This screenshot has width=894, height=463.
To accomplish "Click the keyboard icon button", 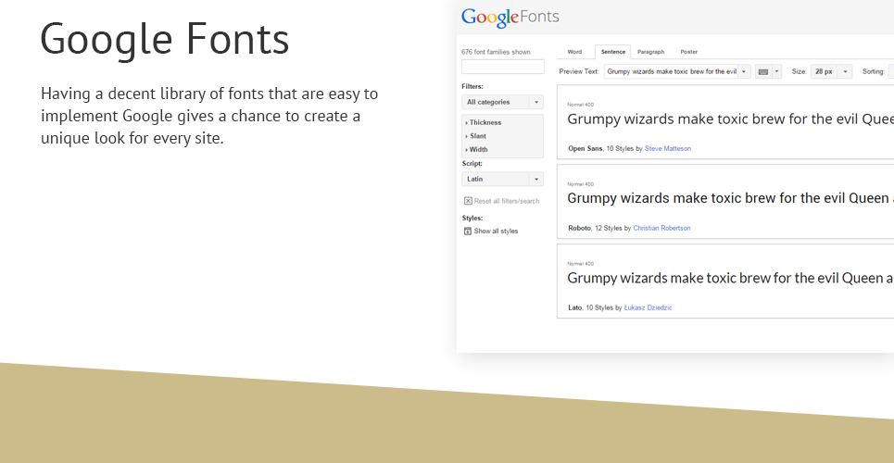I will 762,72.
